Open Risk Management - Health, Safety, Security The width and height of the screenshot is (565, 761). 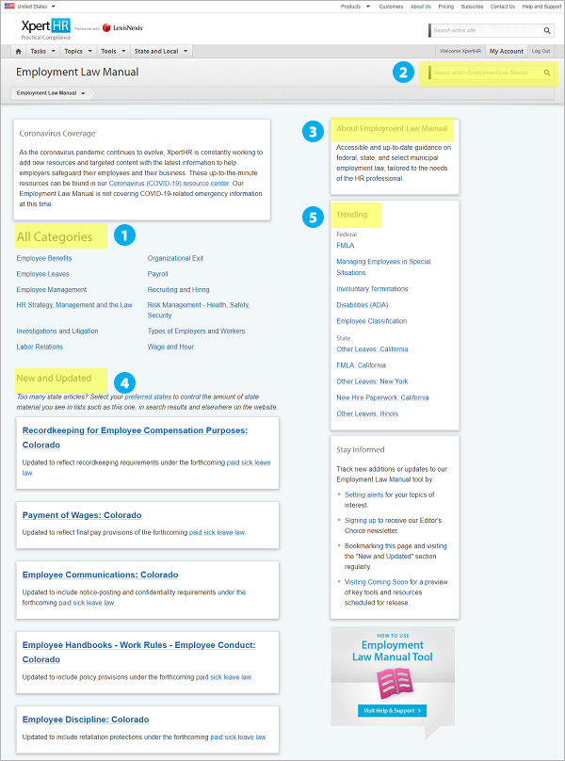point(199,310)
